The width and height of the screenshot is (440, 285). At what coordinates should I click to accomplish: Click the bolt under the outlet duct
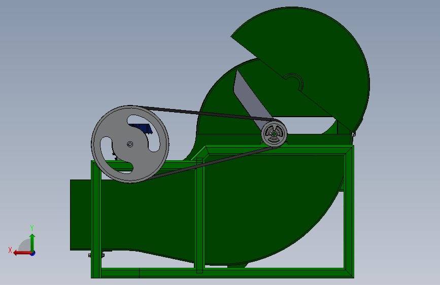[x=96, y=255]
